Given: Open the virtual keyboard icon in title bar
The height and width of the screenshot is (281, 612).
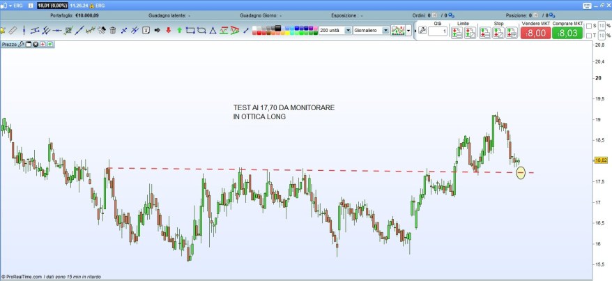Looking at the screenshot, I should (588, 6).
